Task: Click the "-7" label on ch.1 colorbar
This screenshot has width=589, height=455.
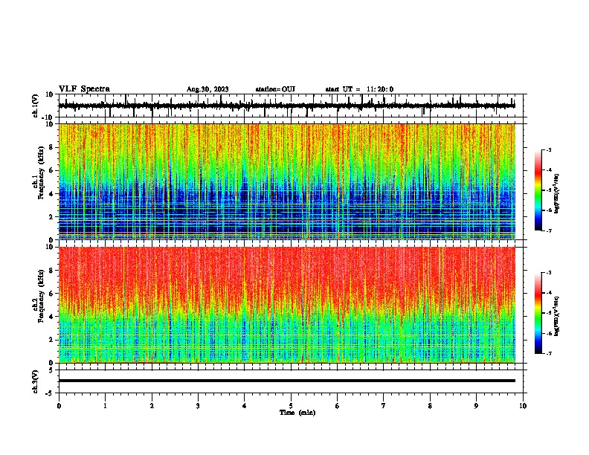Action: 548,230
